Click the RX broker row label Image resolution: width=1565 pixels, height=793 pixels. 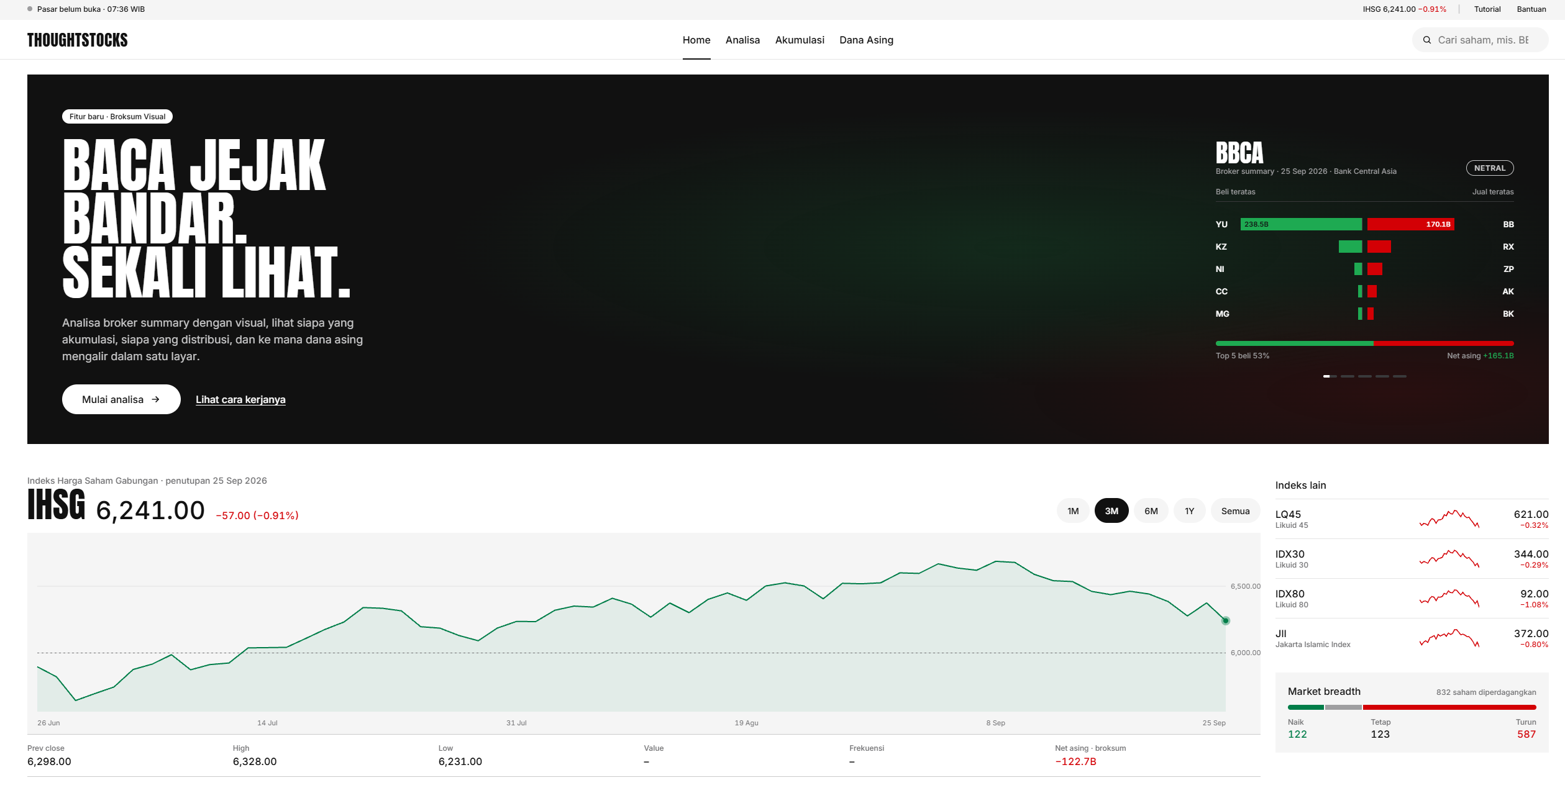pyautogui.click(x=1508, y=247)
